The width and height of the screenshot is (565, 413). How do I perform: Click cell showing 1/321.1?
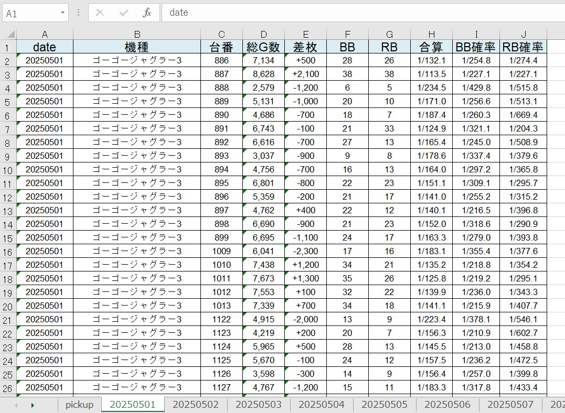tap(476, 128)
